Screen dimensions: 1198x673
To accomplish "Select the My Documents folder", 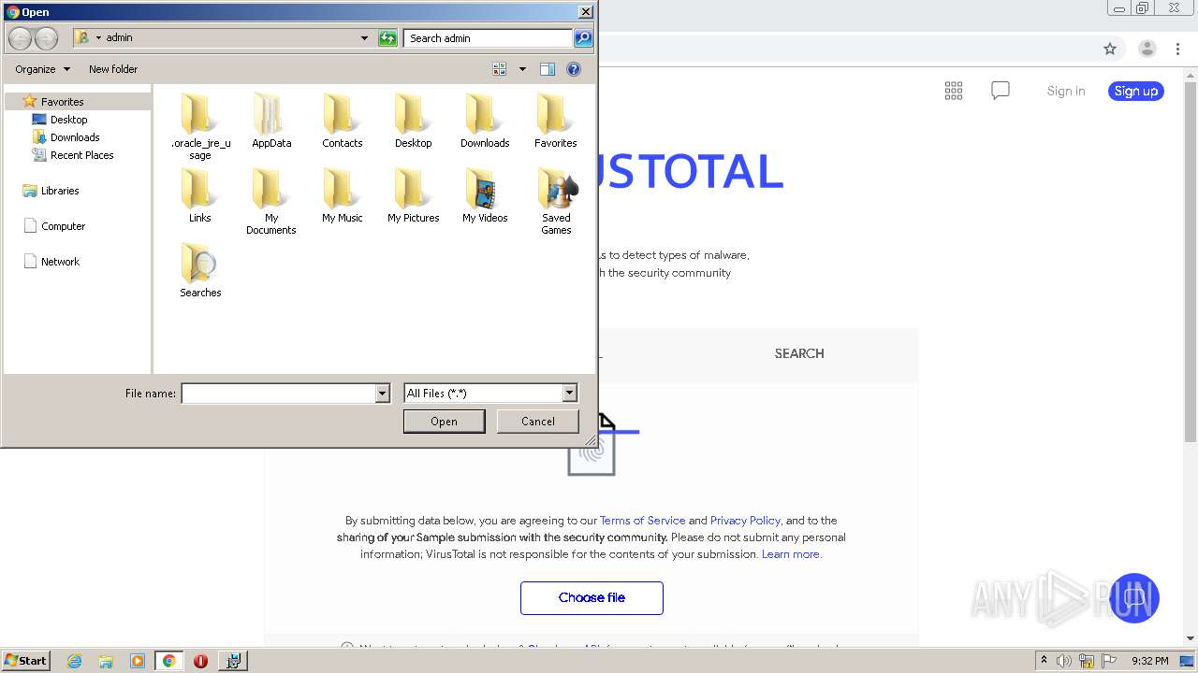I will [x=271, y=201].
